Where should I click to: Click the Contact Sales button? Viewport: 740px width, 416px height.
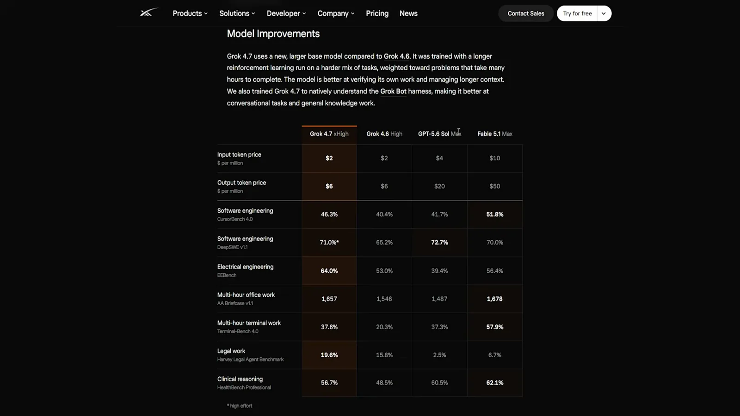pos(526,13)
